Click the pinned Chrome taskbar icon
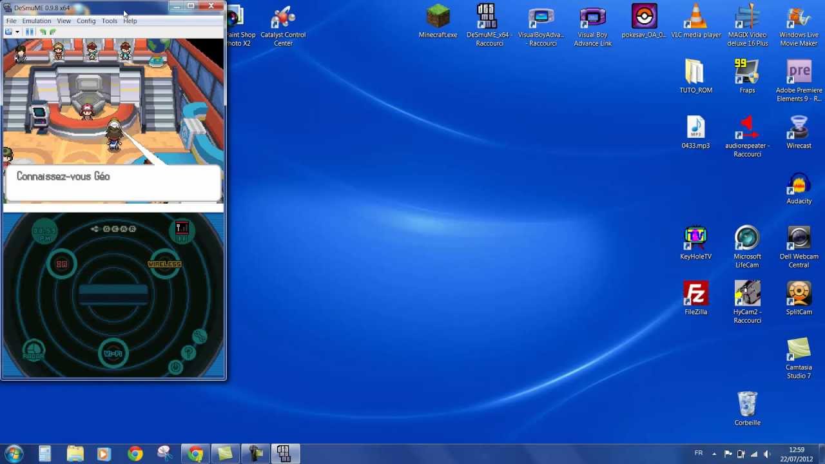 pyautogui.click(x=135, y=454)
